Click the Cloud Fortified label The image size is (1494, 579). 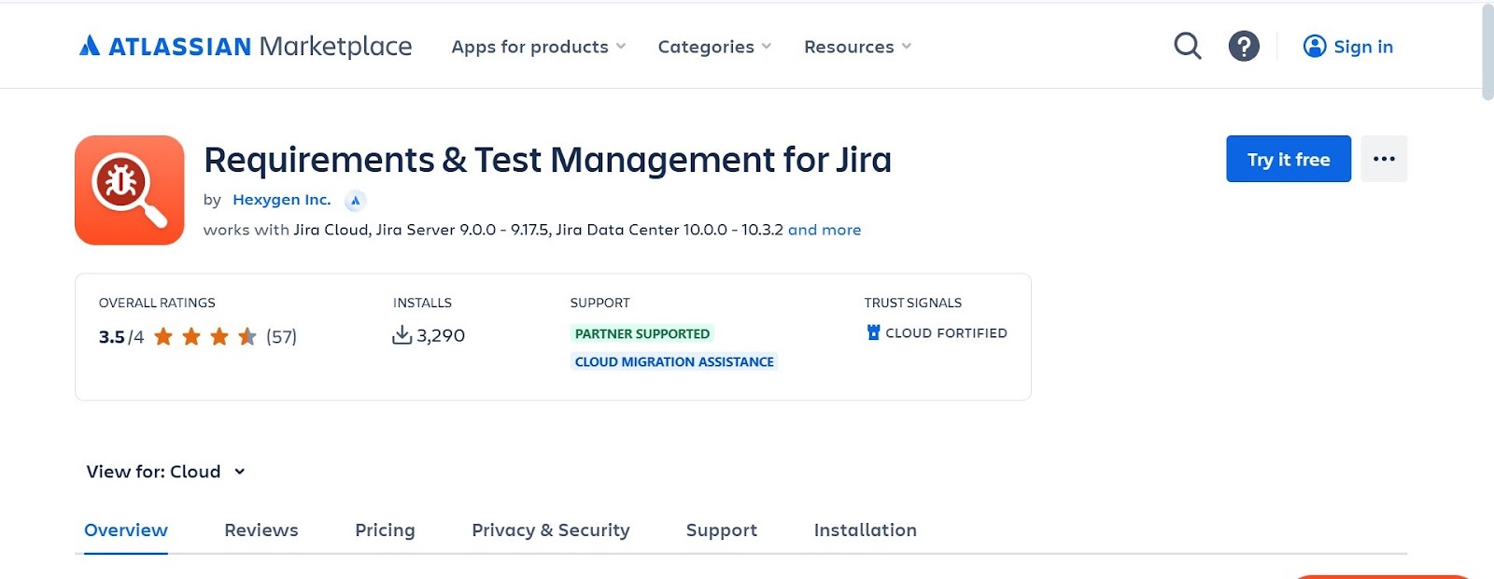[946, 333]
